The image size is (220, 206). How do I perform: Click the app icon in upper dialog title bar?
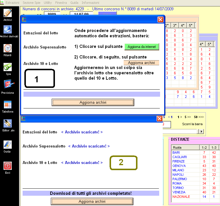24,19
